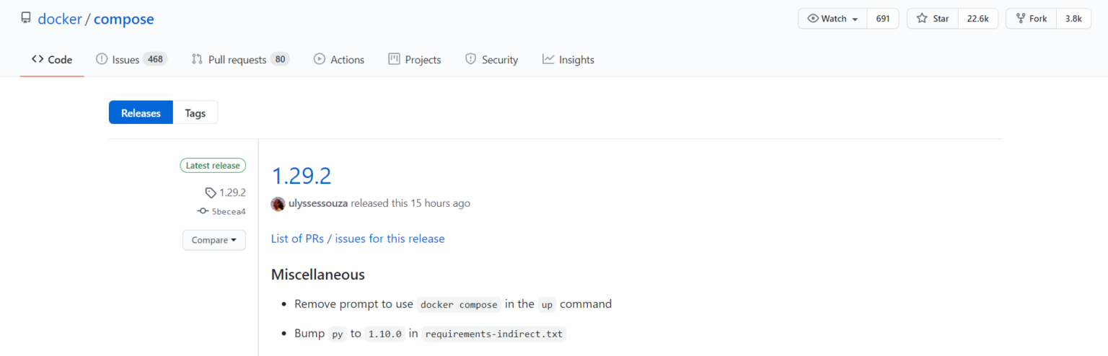Click ulyssessouza's avatar image
The image size is (1108, 356).
coord(278,204)
